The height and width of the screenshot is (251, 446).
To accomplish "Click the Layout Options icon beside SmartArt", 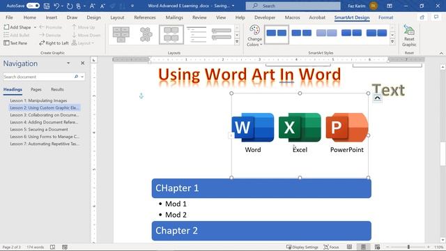I will (377, 98).
